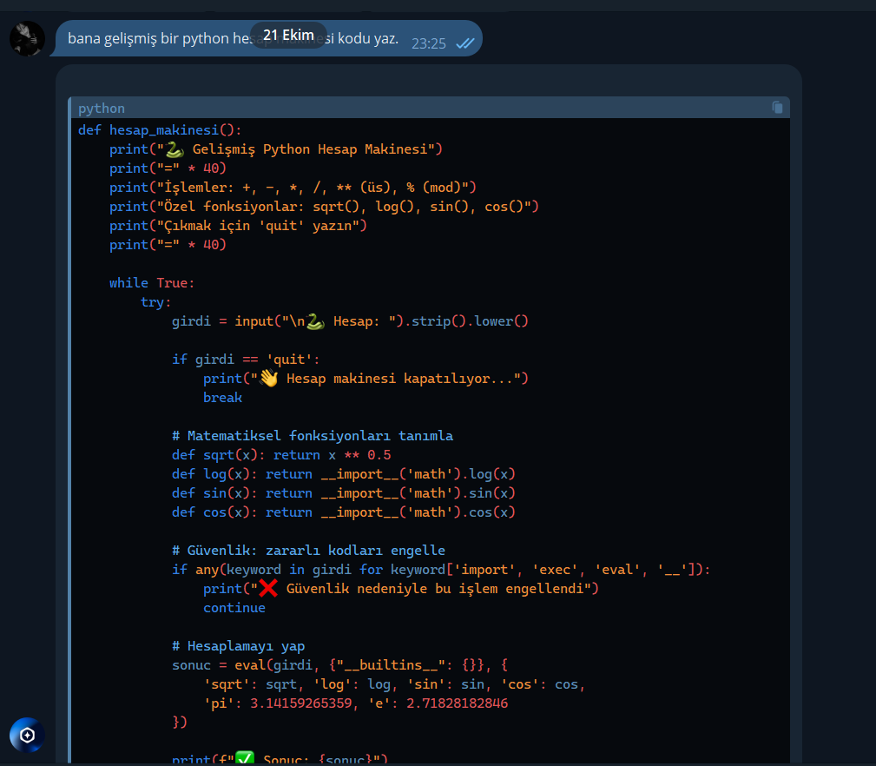This screenshot has height=766, width=876.
Task: Click the comment 'Güvenlik: zararlı kodları engelle'
Action: coord(308,551)
